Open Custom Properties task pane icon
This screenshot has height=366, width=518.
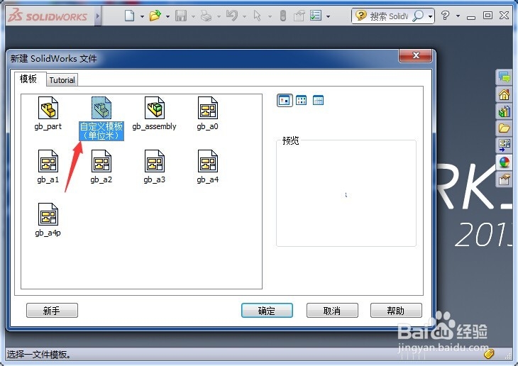(504, 179)
